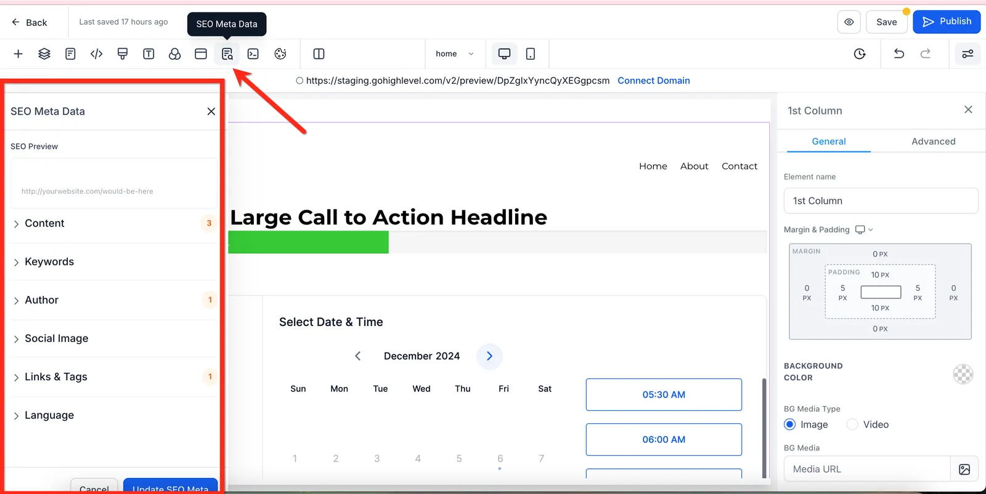Click the SEO Meta Data toolbar icon

pyautogui.click(x=227, y=54)
